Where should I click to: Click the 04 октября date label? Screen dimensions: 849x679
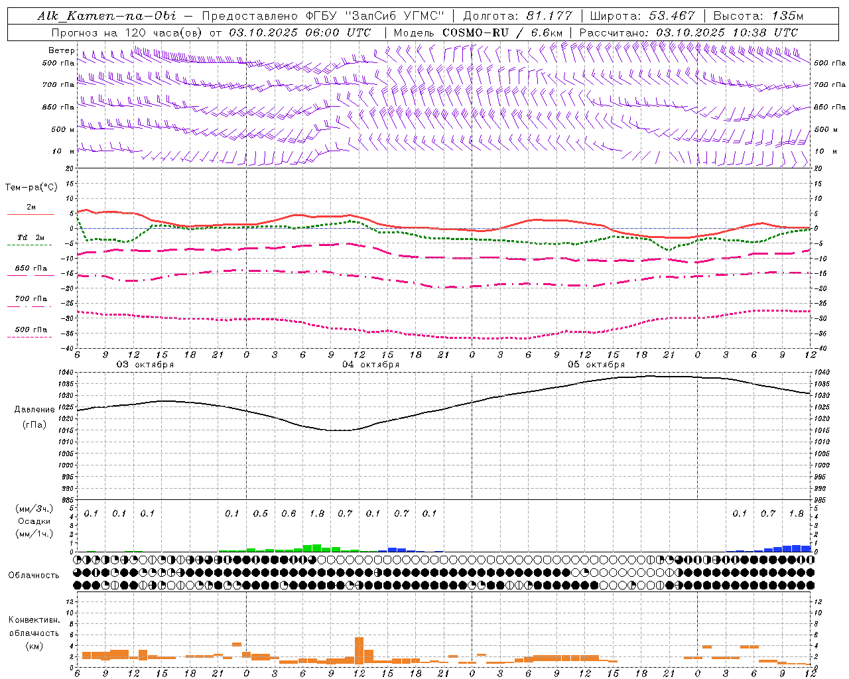pyautogui.click(x=371, y=365)
